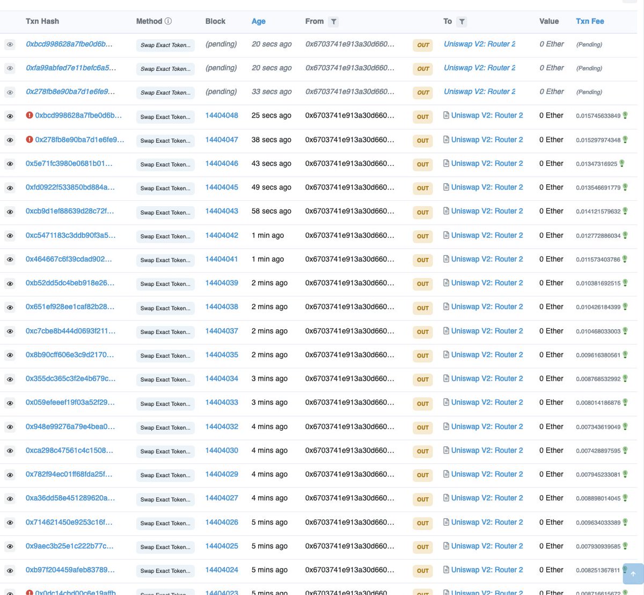Screen dimensions: 644x595
Task: Click eye icon for 0xca298c47561c4c1508
Action: click(x=10, y=451)
